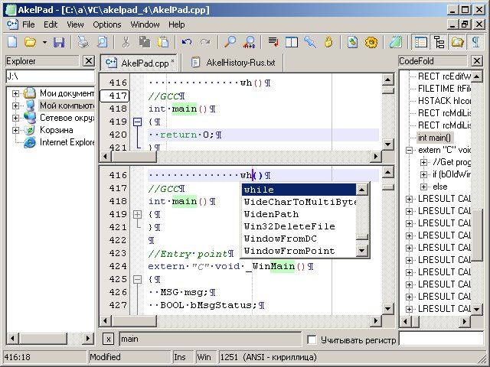Expand the Сетевое окружение tree node
Image resolution: width=490 pixels, height=367 pixels.
tap(15, 118)
